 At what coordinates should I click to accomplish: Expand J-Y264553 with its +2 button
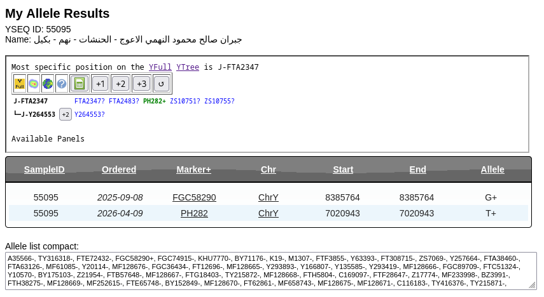pyautogui.click(x=66, y=114)
